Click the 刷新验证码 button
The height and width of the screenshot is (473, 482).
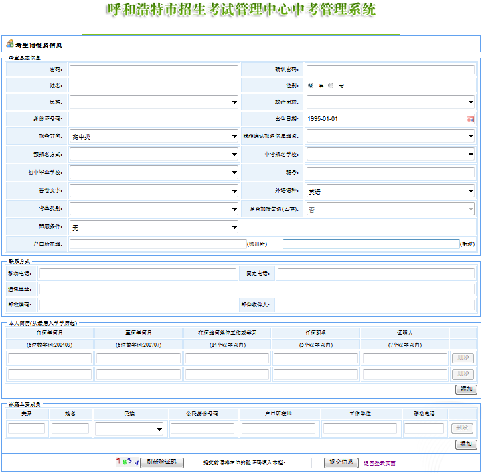162,462
